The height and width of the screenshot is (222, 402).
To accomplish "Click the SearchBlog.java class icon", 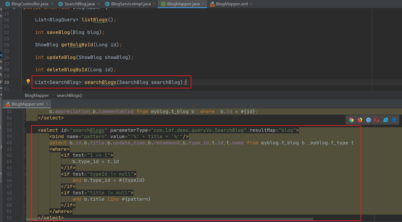I will 61,4.
